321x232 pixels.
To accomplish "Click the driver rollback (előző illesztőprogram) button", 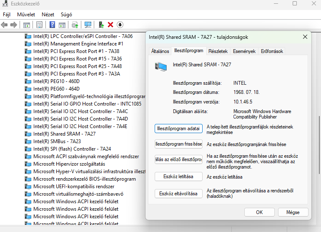I will 178,159.
